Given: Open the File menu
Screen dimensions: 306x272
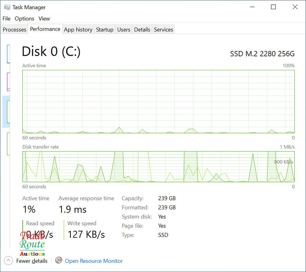Looking at the screenshot, I should [6, 19].
